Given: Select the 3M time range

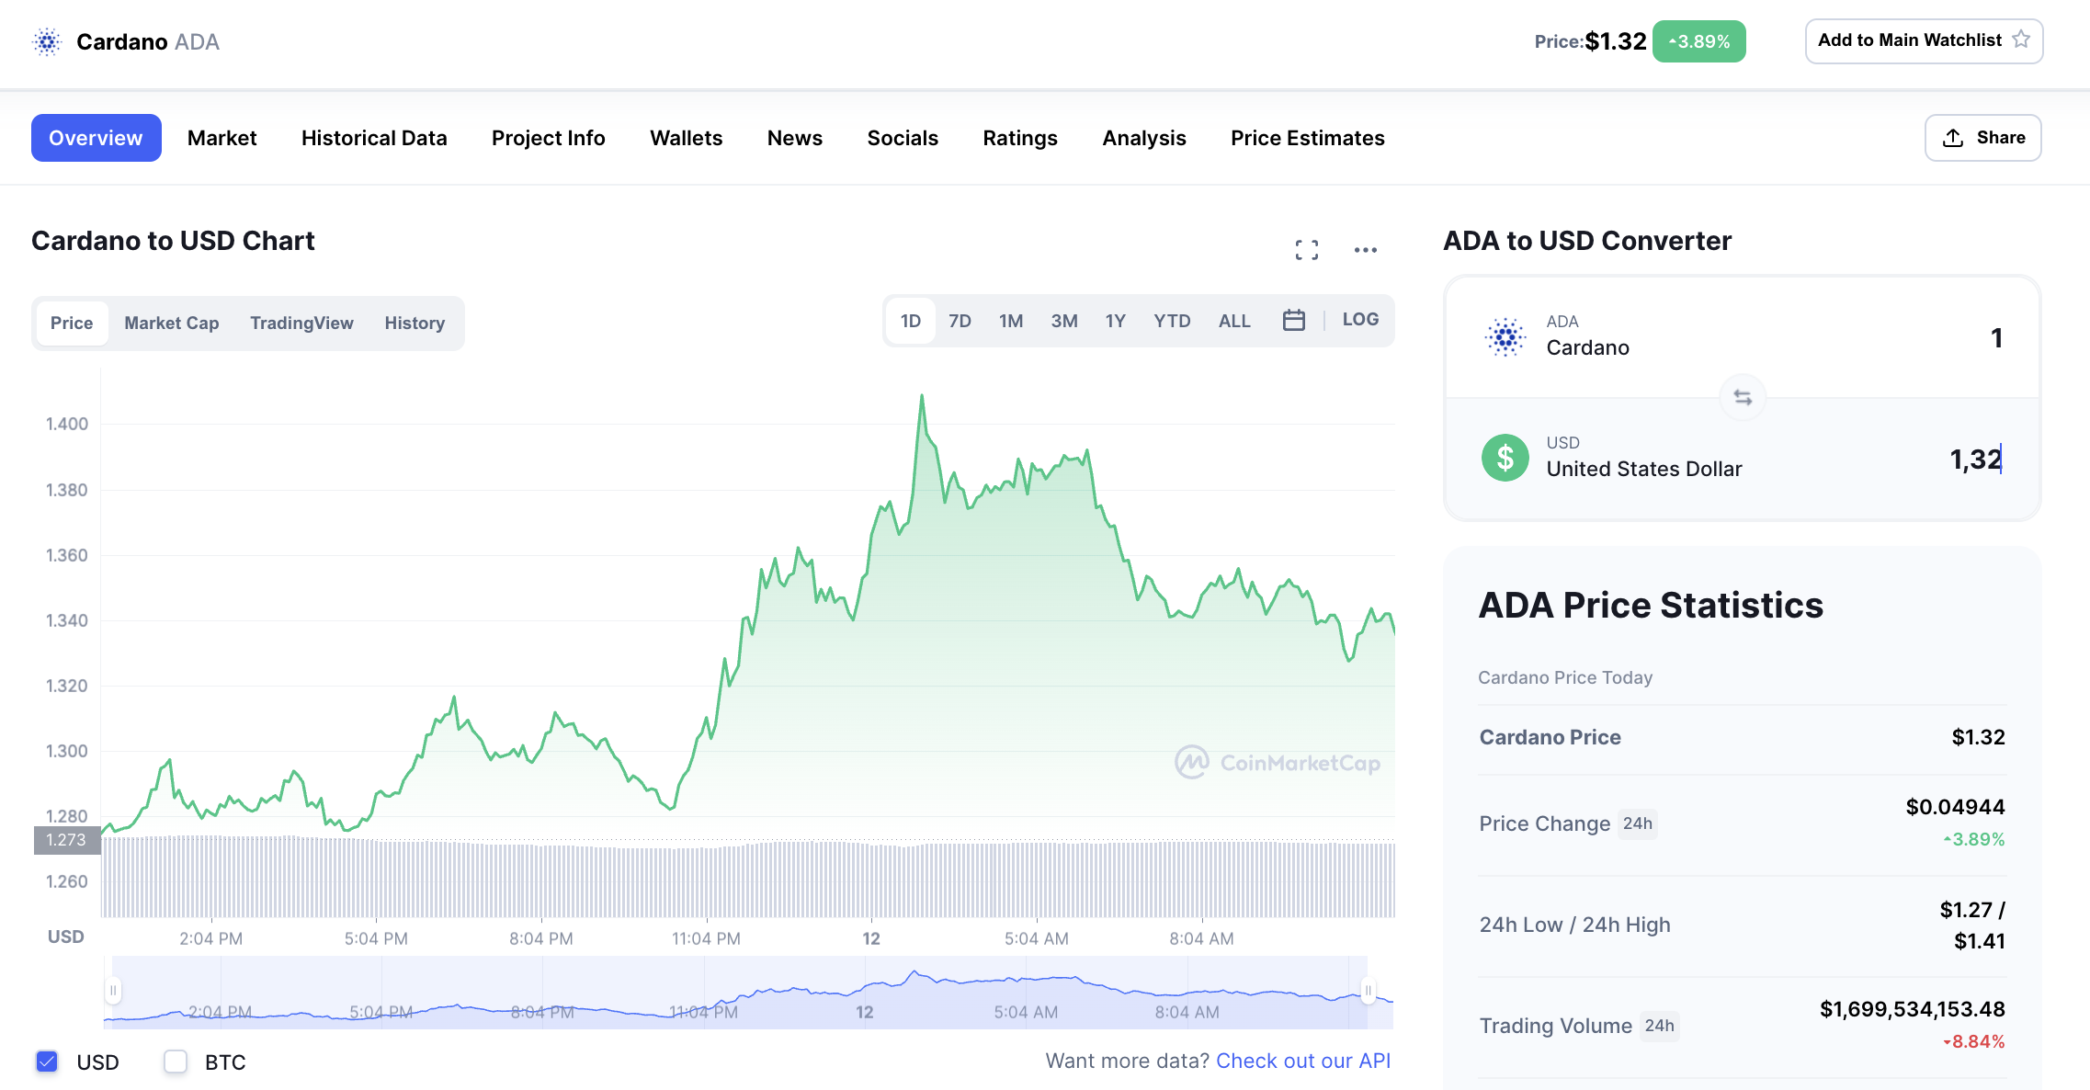Looking at the screenshot, I should (1064, 321).
